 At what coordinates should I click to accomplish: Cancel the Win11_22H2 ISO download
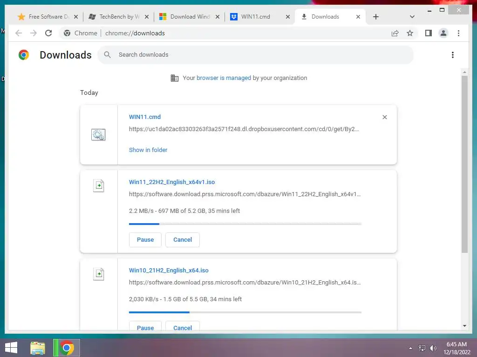[x=183, y=240]
